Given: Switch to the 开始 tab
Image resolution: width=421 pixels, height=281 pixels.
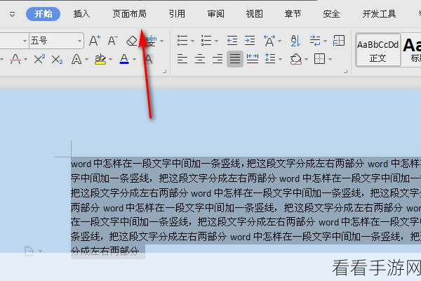Looking at the screenshot, I should pyautogui.click(x=43, y=14).
